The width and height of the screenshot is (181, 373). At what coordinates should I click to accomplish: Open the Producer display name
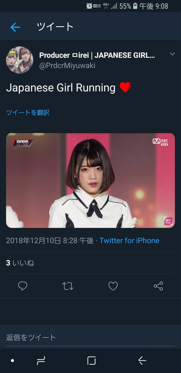(x=97, y=55)
